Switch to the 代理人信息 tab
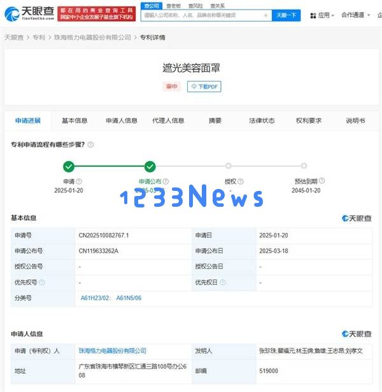 pyautogui.click(x=168, y=120)
